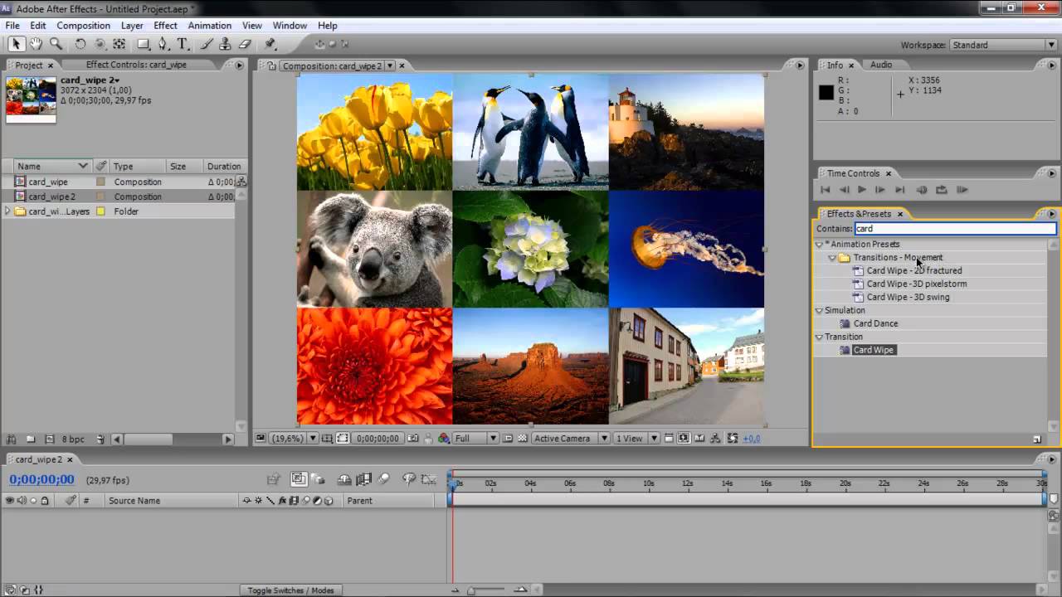Expand the card_wi...Layers folder
The height and width of the screenshot is (597, 1062).
pos(7,211)
